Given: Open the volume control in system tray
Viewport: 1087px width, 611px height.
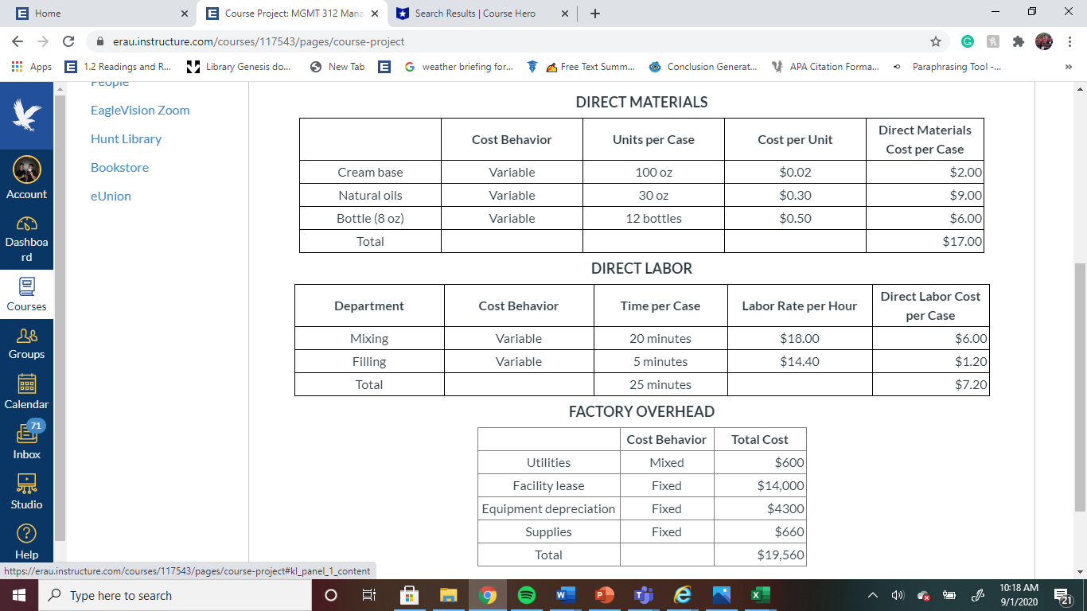Looking at the screenshot, I should click(x=898, y=595).
